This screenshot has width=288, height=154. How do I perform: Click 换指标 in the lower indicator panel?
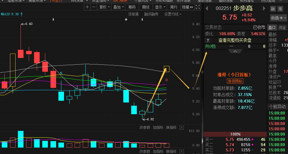(x=171, y=151)
